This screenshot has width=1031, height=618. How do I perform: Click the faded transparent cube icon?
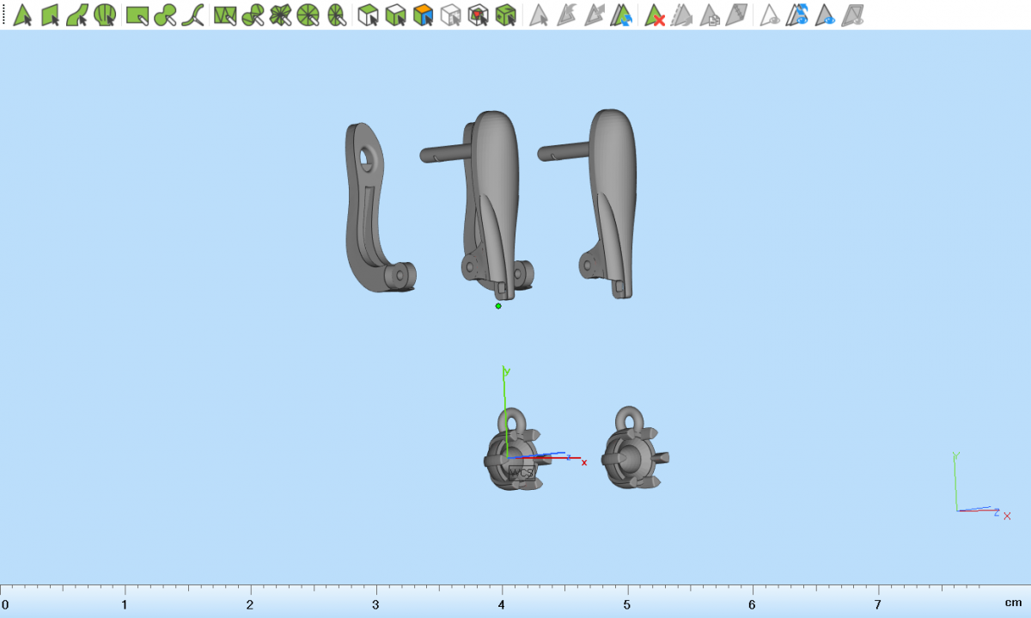449,15
